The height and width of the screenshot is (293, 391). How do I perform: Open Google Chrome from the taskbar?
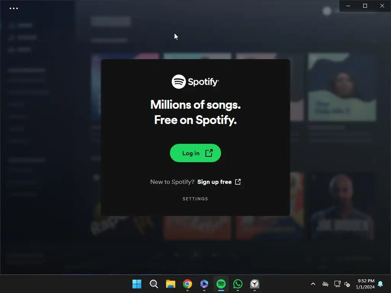[x=187, y=284]
